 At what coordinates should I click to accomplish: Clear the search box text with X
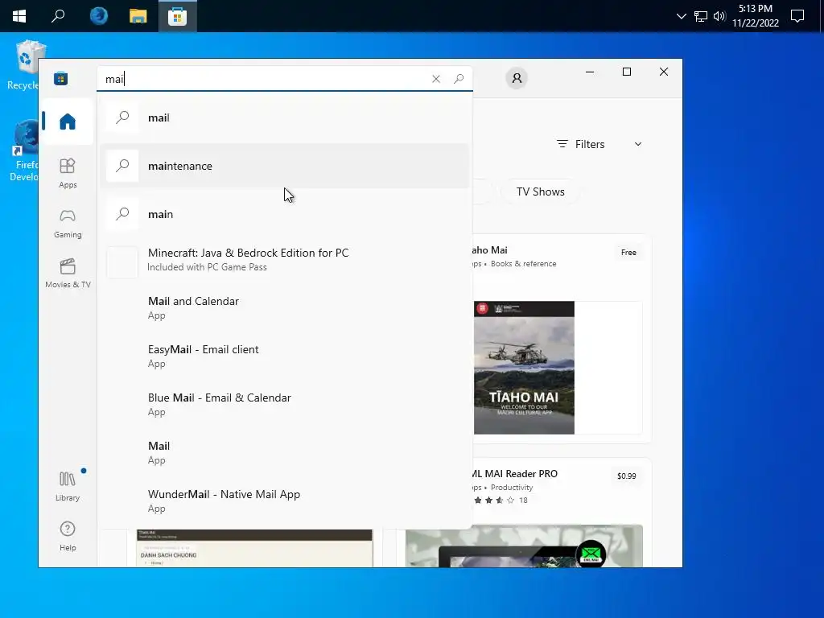pyautogui.click(x=435, y=79)
